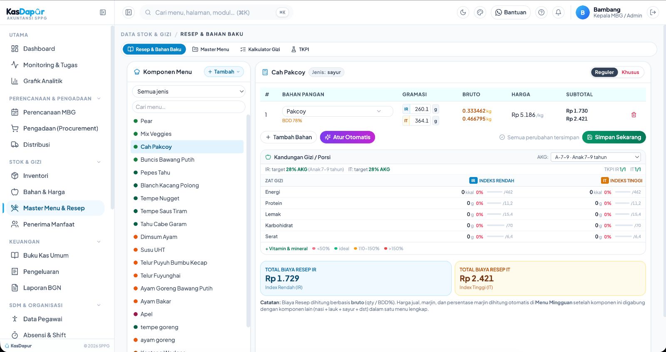Focus the top global search box
The height and width of the screenshot is (352, 666).
pyautogui.click(x=216, y=12)
